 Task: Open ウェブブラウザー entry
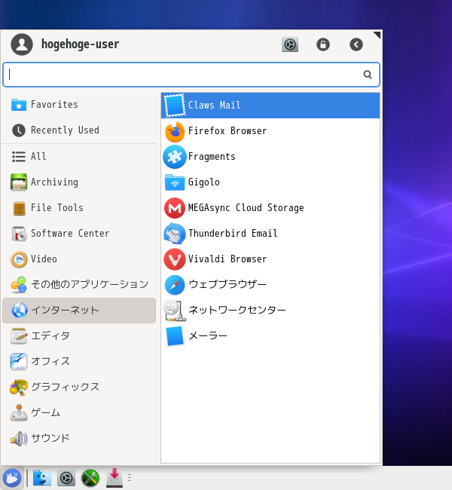tap(270, 285)
